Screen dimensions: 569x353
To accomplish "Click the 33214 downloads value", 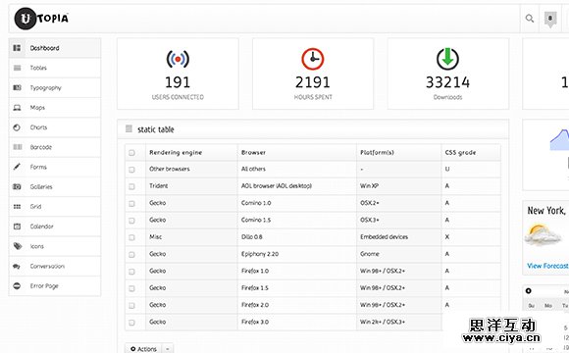I will pyautogui.click(x=447, y=82).
